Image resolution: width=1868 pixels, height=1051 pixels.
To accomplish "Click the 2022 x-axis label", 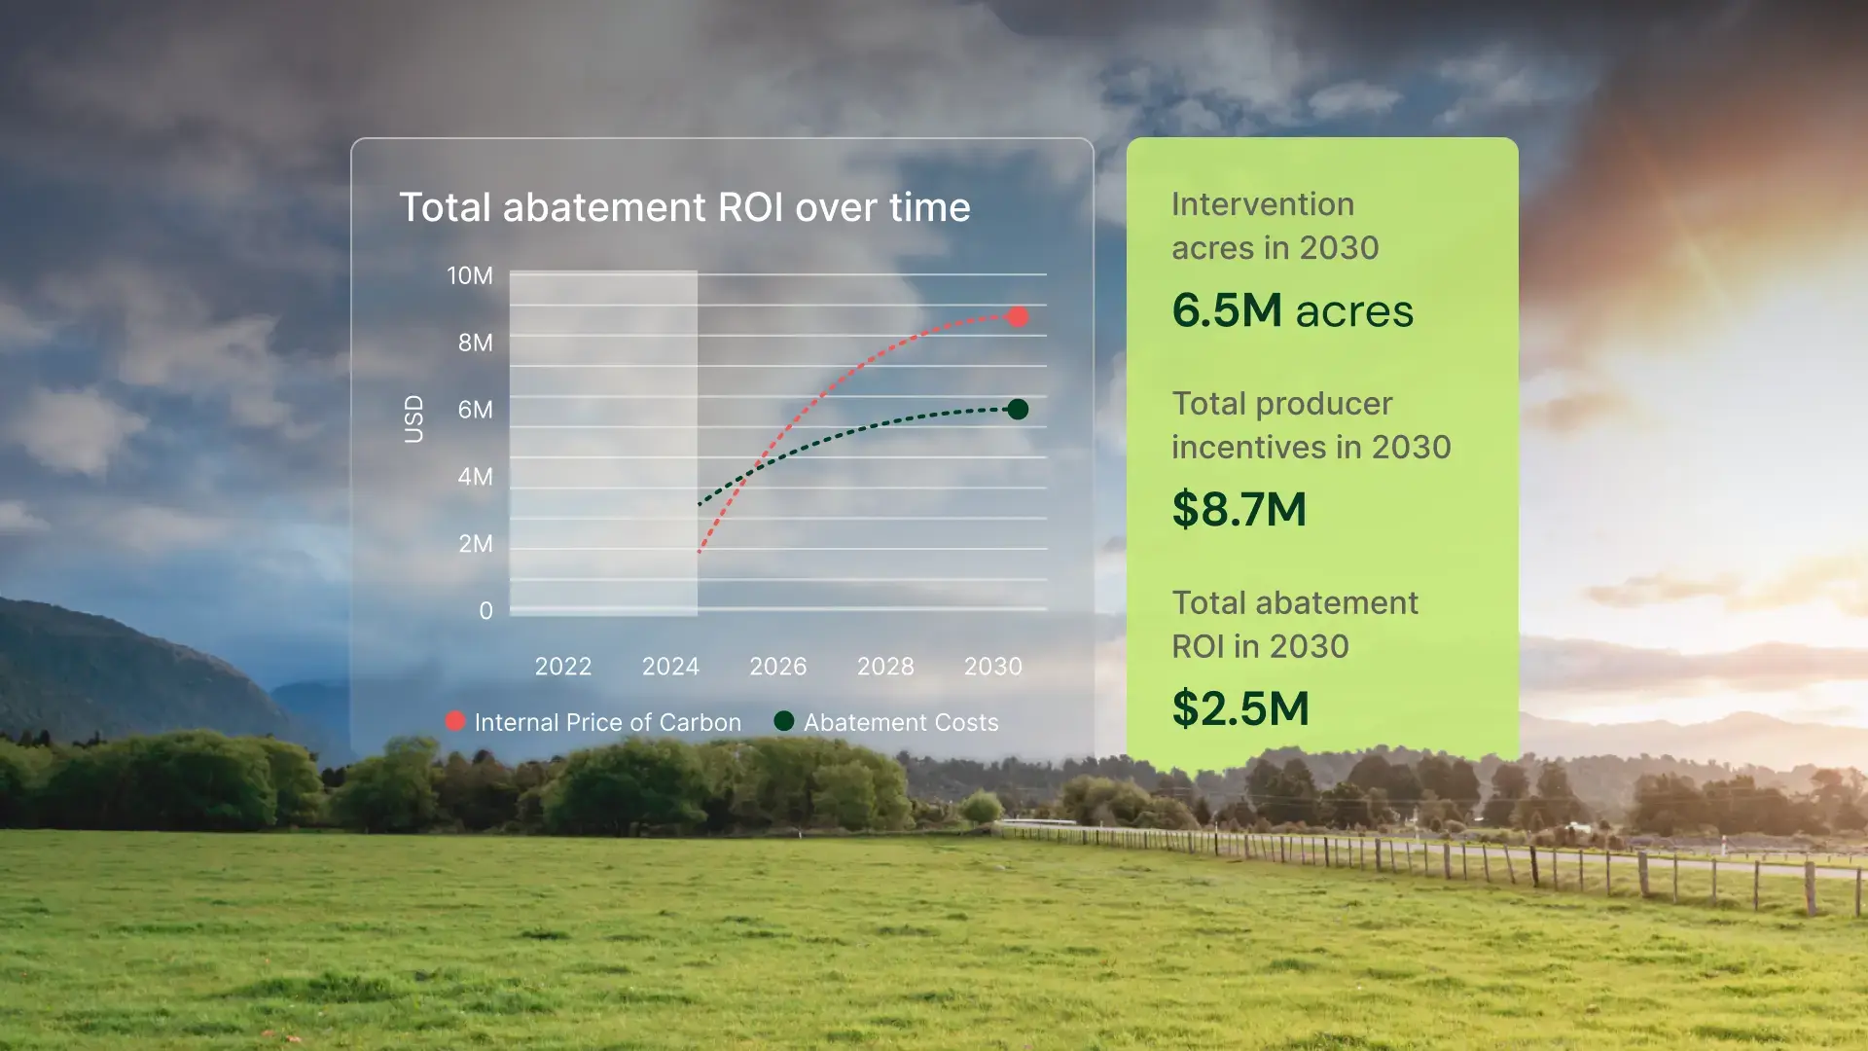I will click(x=563, y=667).
